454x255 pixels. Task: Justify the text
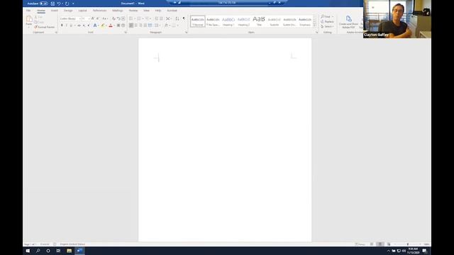[145, 25]
